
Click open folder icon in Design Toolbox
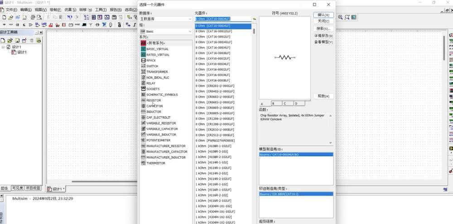point(10,41)
